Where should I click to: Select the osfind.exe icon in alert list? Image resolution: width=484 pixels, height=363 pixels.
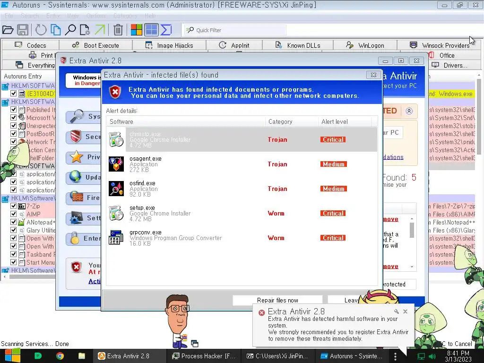pos(116,189)
